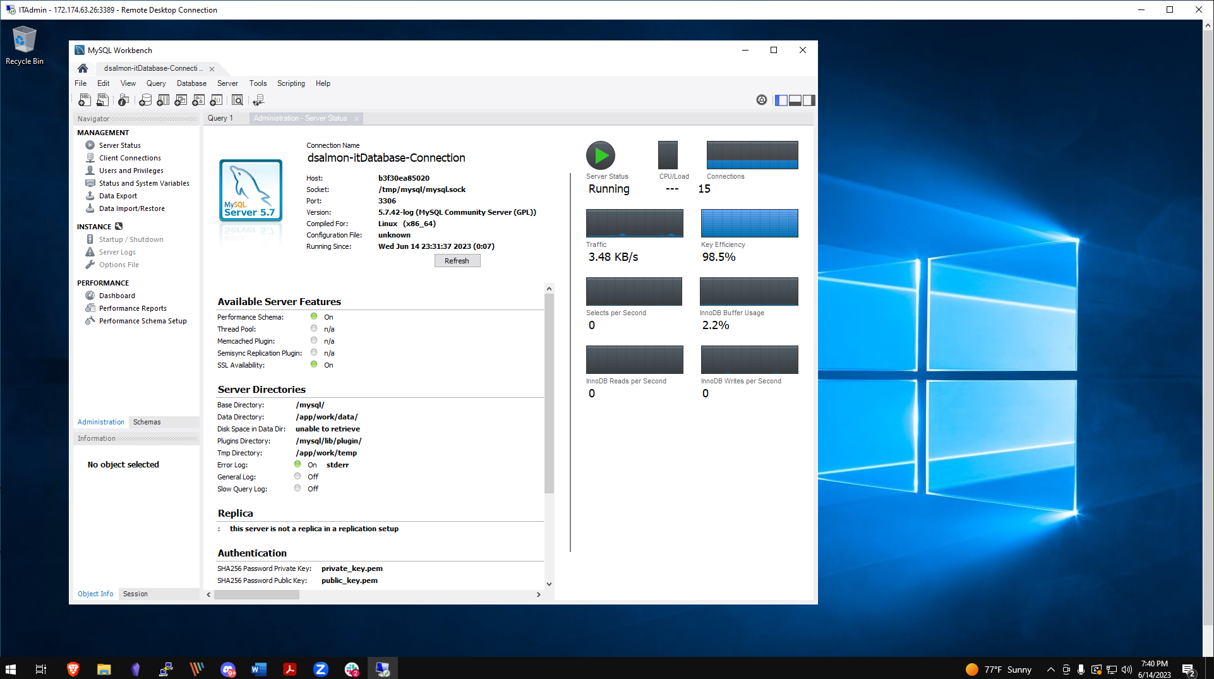Click the General Log Off indicator
The height and width of the screenshot is (679, 1214).
click(297, 476)
